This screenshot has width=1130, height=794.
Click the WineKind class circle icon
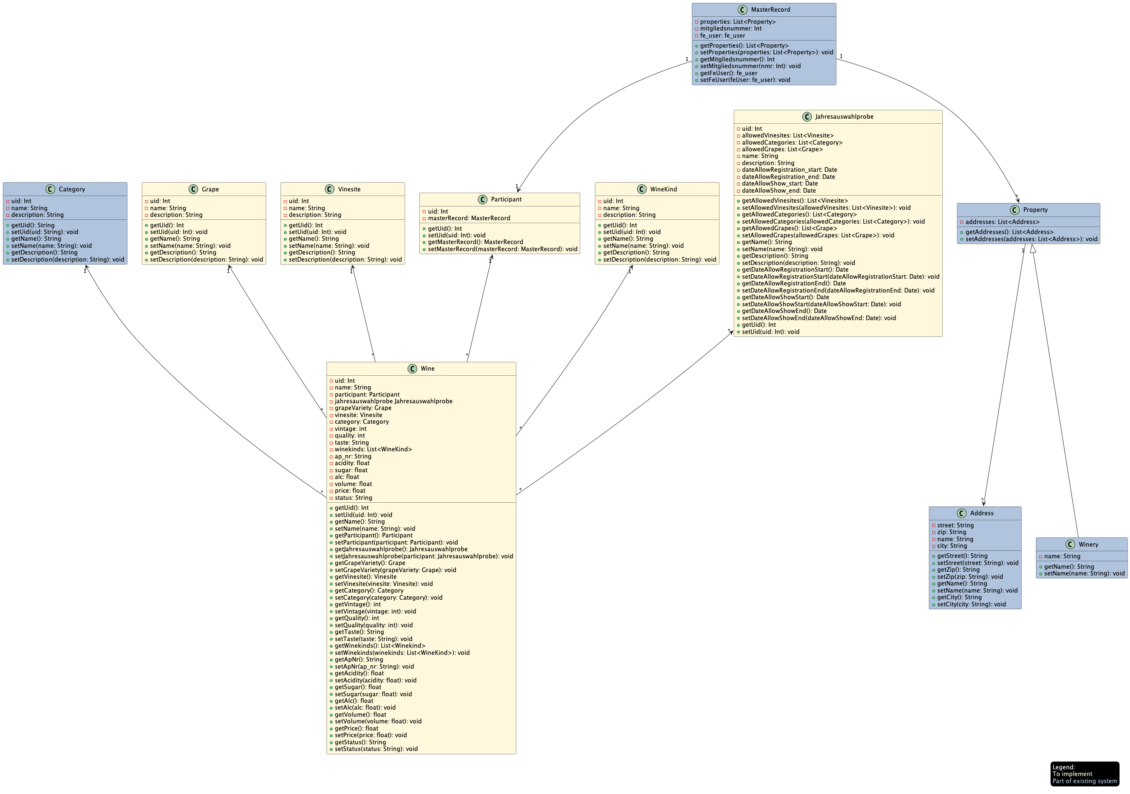641,189
